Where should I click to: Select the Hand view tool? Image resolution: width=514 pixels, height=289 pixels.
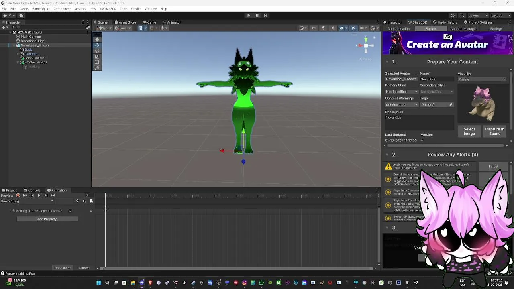(x=97, y=39)
